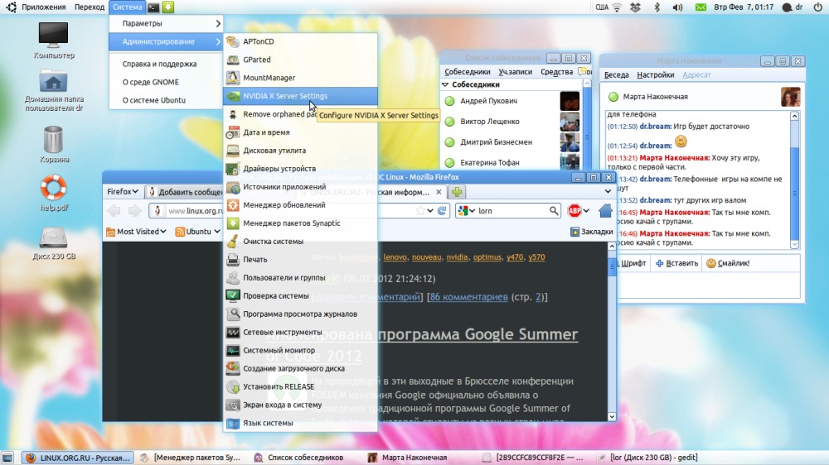Screen dimensions: 829x465
Task: Open Most Visited bookmarks dropdown
Action: (x=137, y=231)
